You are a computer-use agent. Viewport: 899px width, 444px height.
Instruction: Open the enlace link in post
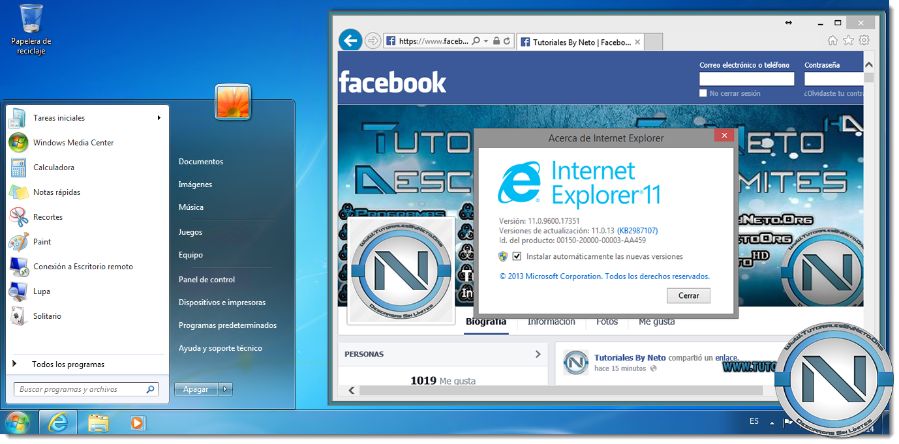tap(725, 358)
